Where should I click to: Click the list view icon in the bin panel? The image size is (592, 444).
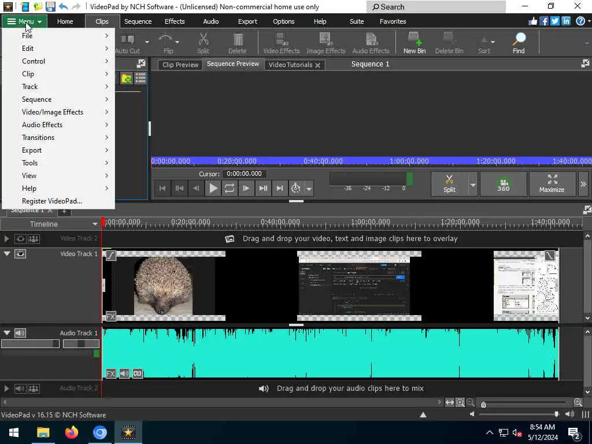(140, 78)
